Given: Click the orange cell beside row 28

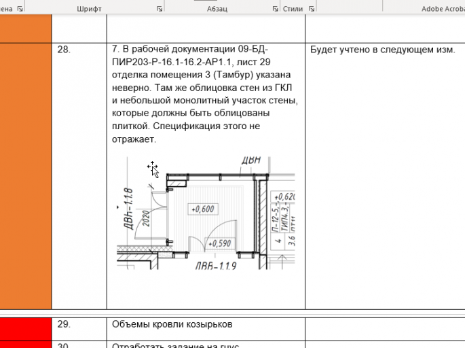Looking at the screenshot, I should (26, 176).
